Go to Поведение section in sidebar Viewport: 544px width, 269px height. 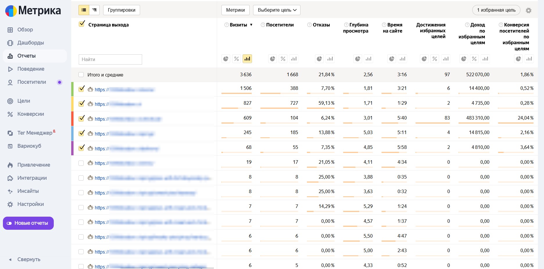tap(31, 69)
